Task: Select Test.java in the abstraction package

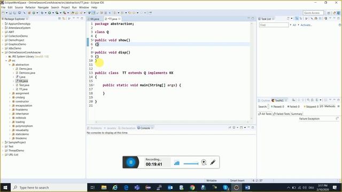Action: (x=24, y=85)
